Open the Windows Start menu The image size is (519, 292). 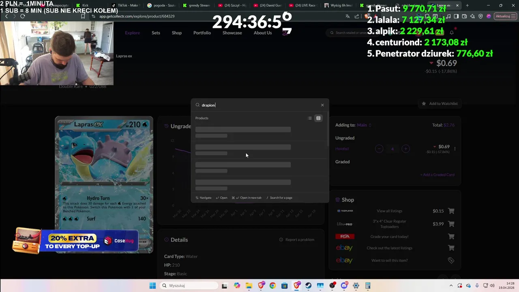coord(152,286)
